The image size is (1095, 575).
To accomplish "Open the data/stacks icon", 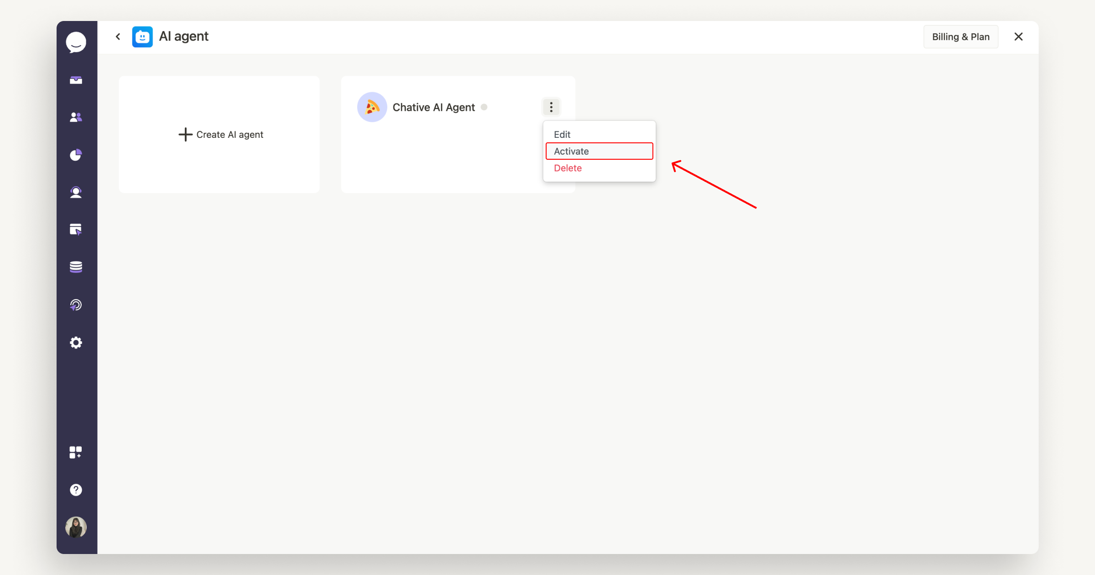I will click(76, 267).
